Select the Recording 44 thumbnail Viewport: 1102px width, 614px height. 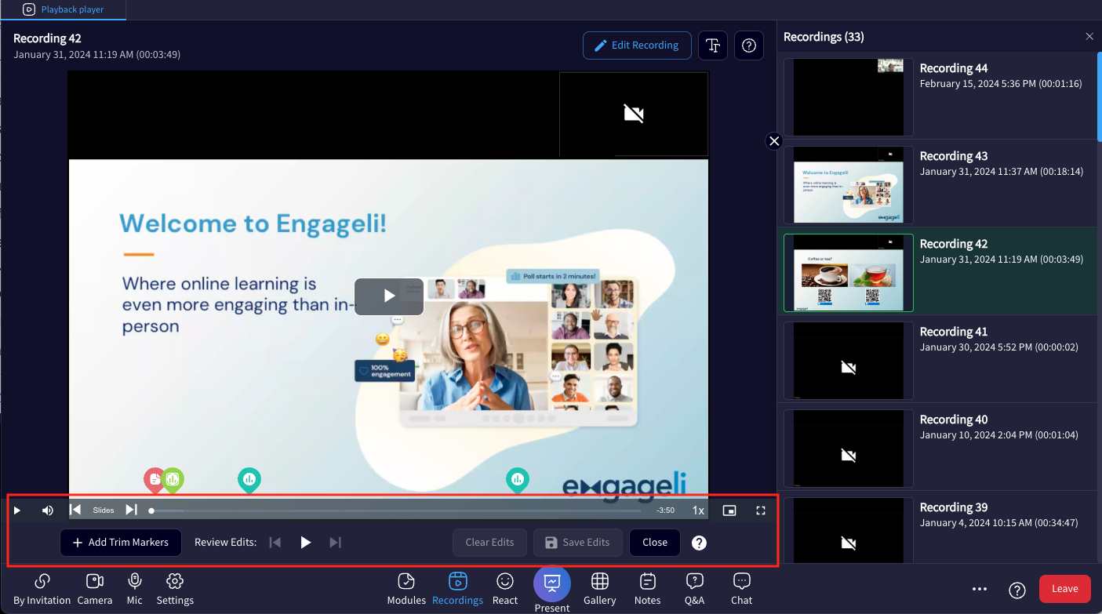848,96
